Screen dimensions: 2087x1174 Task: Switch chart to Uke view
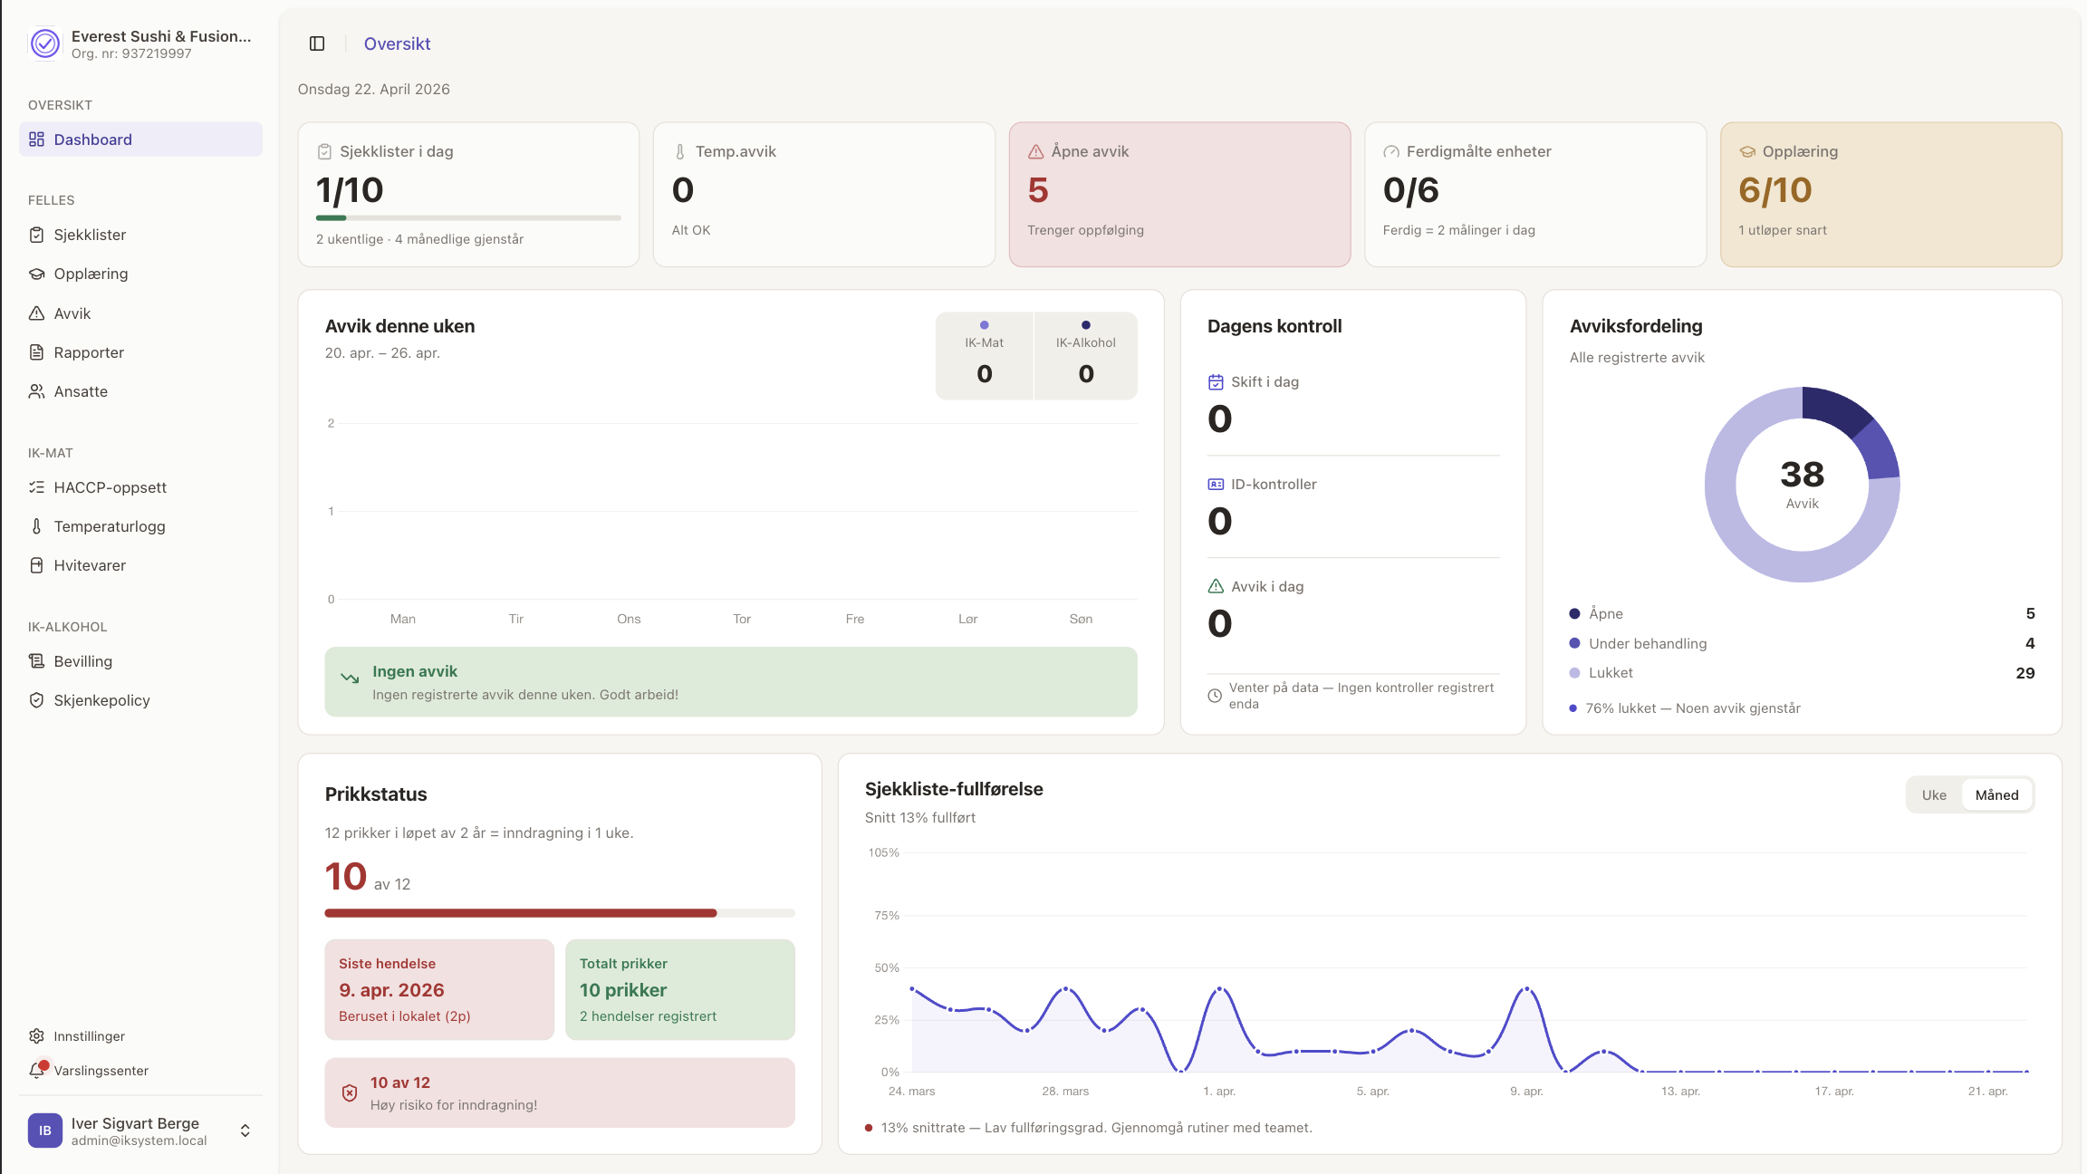click(1933, 794)
